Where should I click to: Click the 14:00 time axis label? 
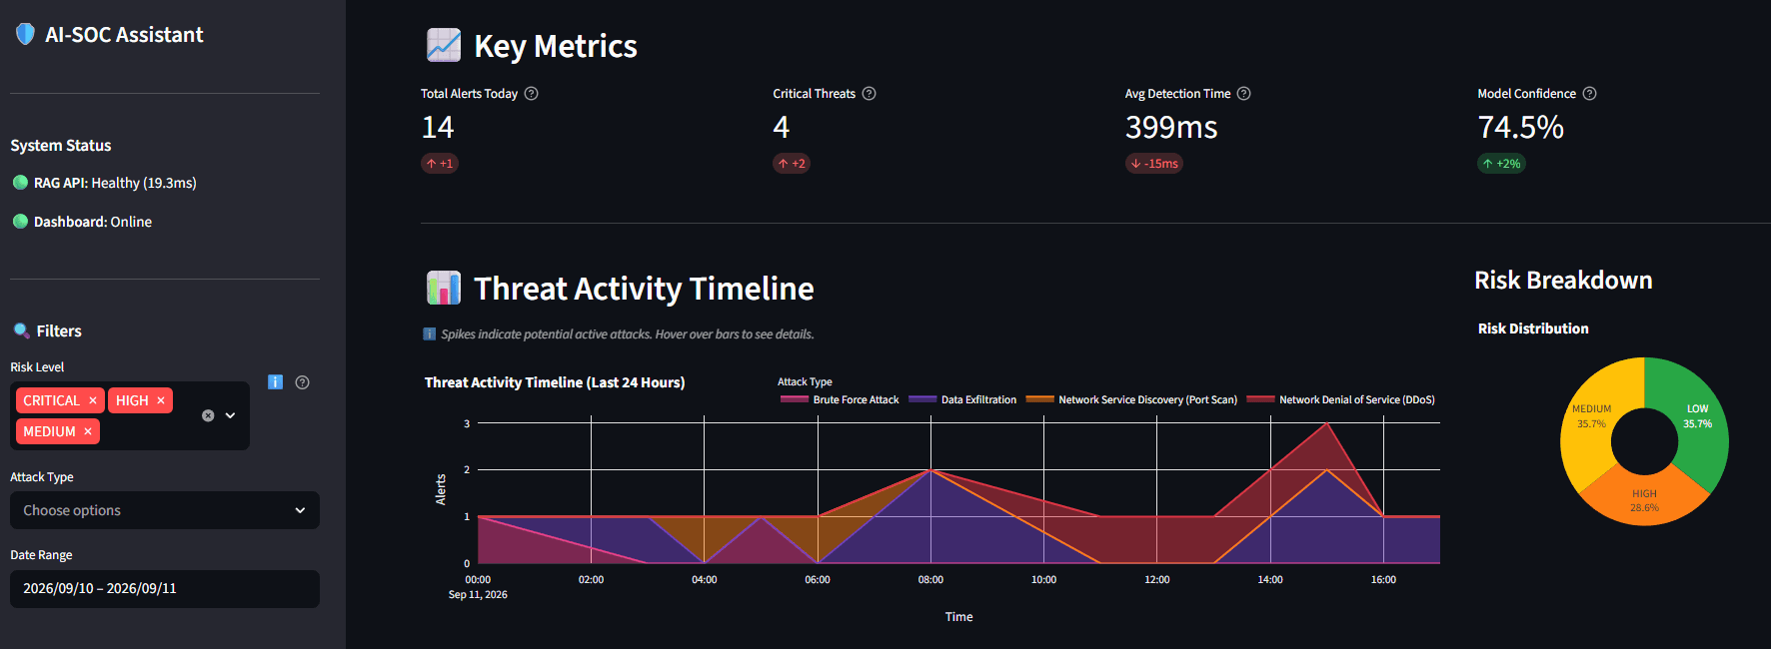1270,580
